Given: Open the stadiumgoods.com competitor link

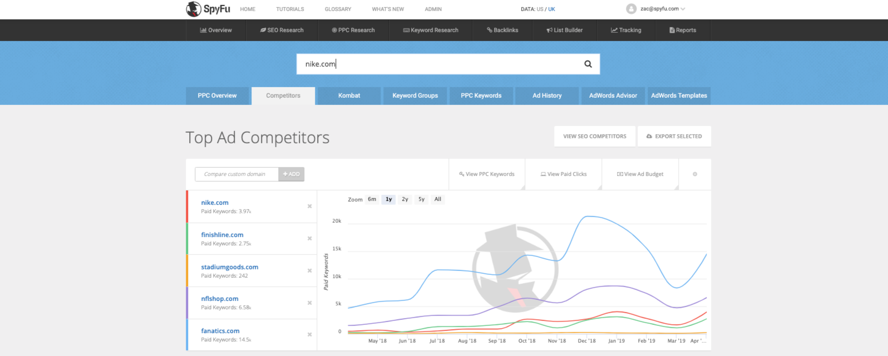Looking at the screenshot, I should 230,267.
